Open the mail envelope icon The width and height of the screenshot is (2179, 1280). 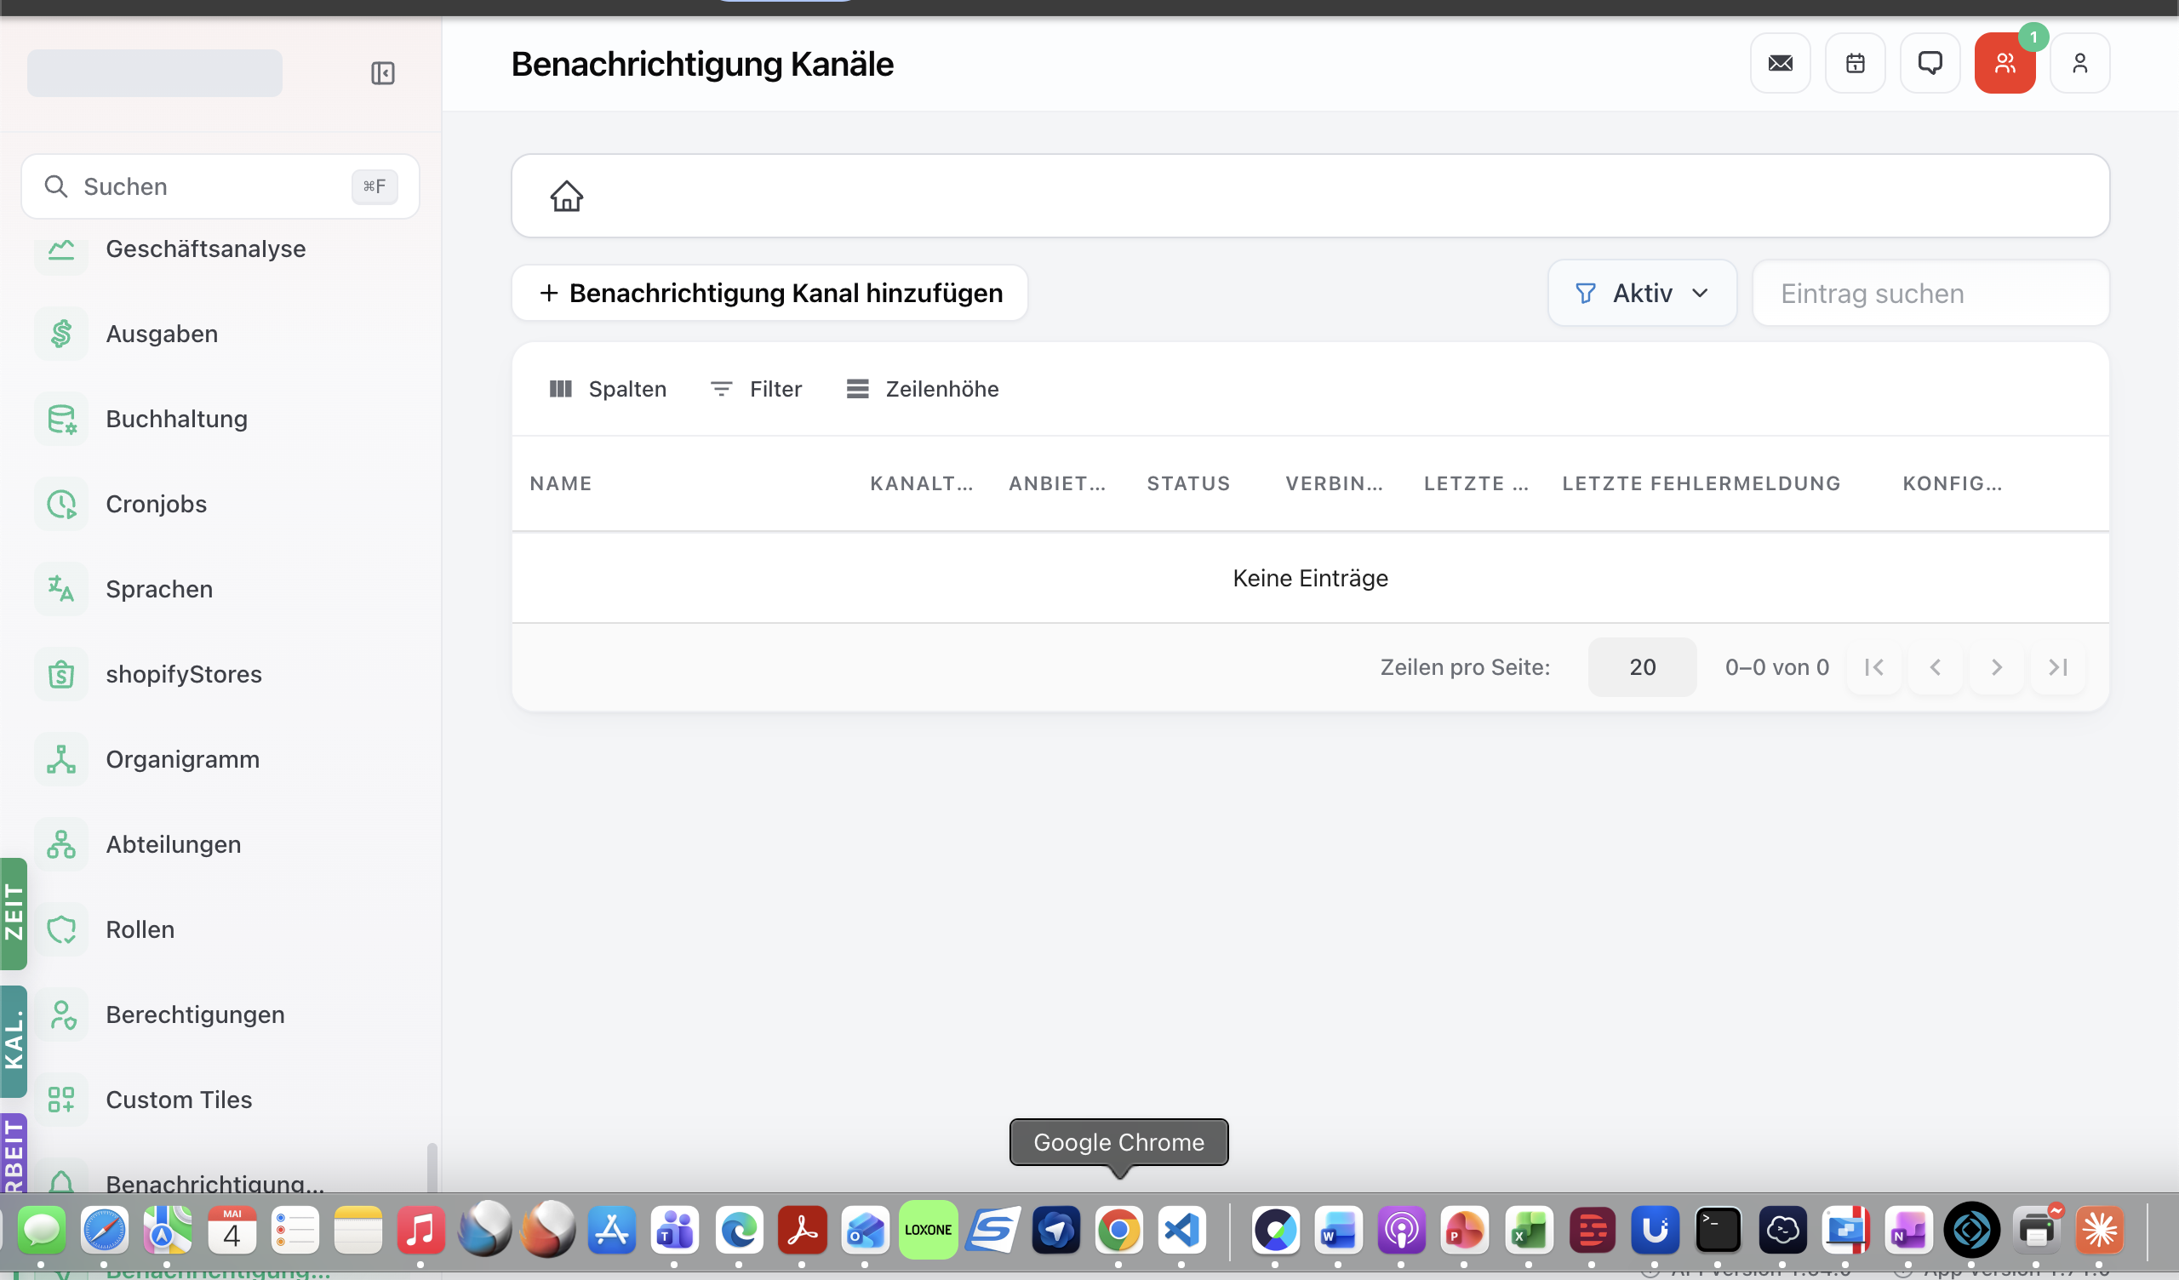(x=1781, y=63)
